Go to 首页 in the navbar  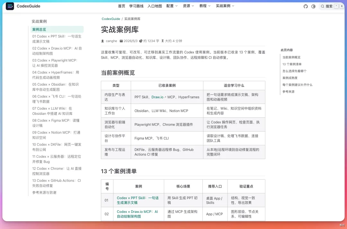121,6
